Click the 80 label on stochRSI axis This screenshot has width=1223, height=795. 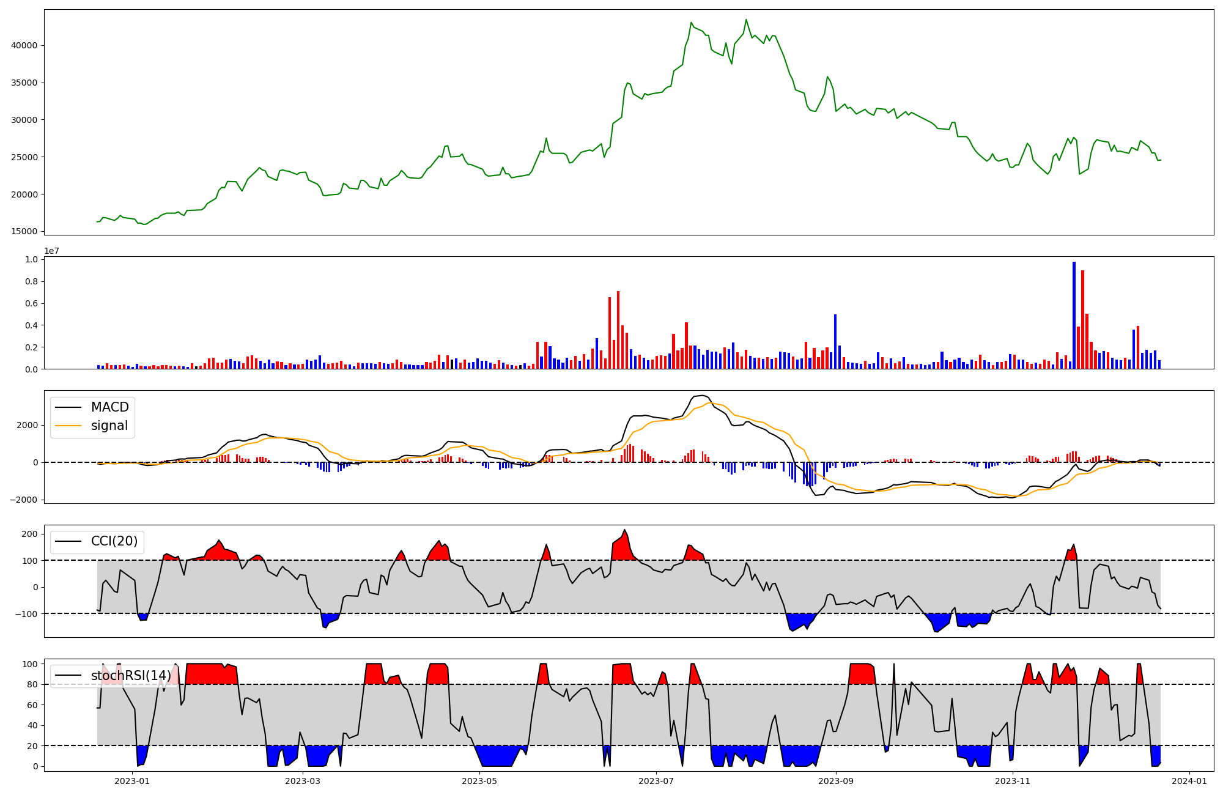click(x=32, y=685)
